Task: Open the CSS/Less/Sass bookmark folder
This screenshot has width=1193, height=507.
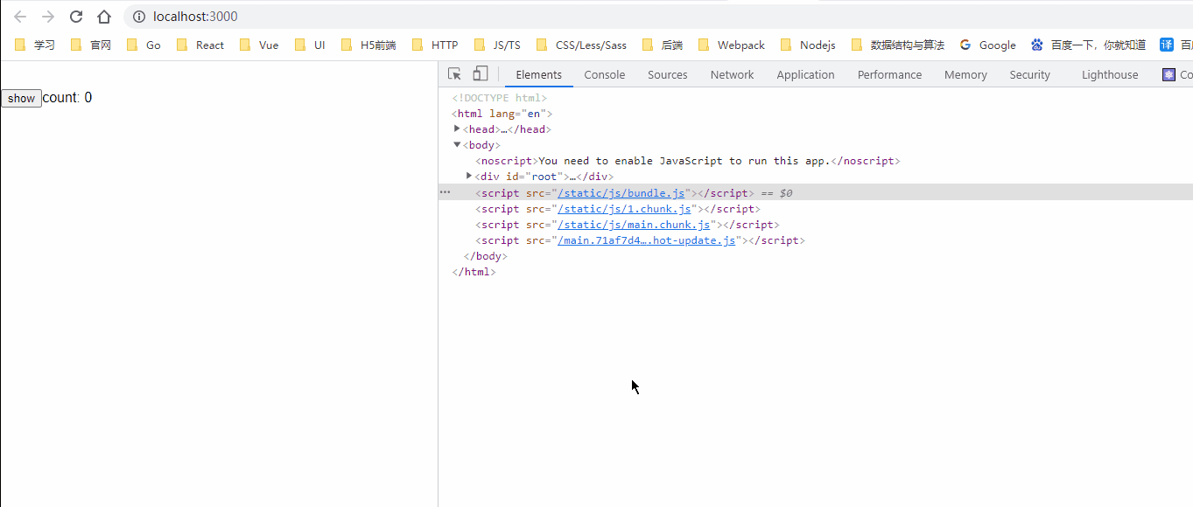Action: point(581,45)
